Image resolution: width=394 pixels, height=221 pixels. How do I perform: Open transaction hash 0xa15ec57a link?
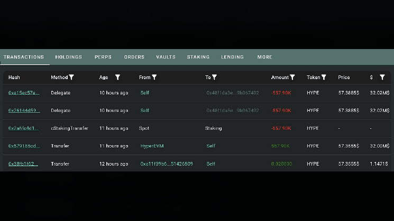tap(24, 93)
